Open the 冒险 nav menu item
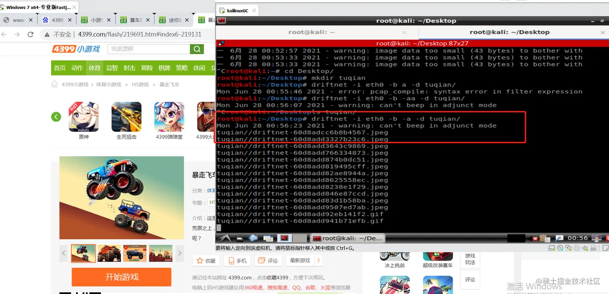The height and width of the screenshot is (294, 609). coord(147,68)
